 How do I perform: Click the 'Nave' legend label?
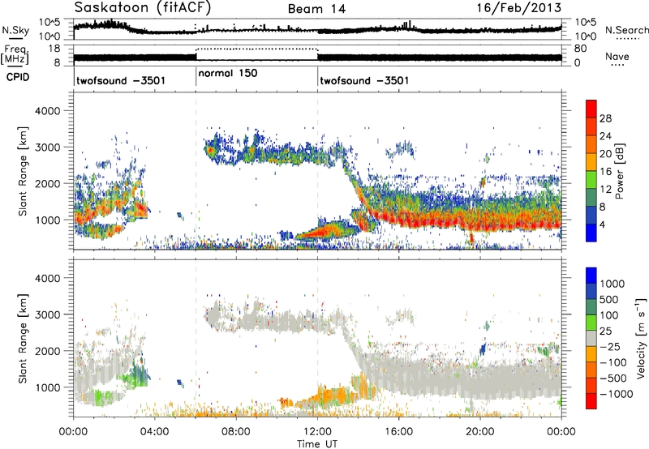click(x=617, y=56)
